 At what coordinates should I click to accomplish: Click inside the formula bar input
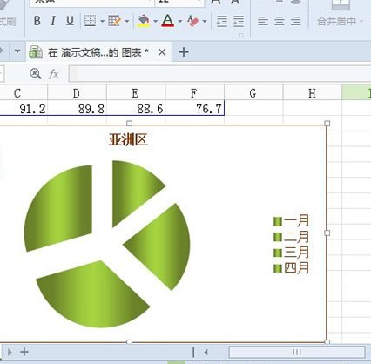(219, 74)
